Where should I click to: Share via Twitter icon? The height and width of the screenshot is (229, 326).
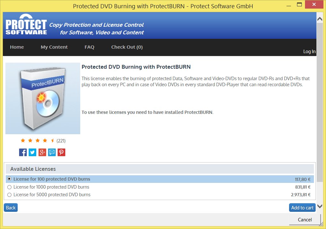[32, 152]
